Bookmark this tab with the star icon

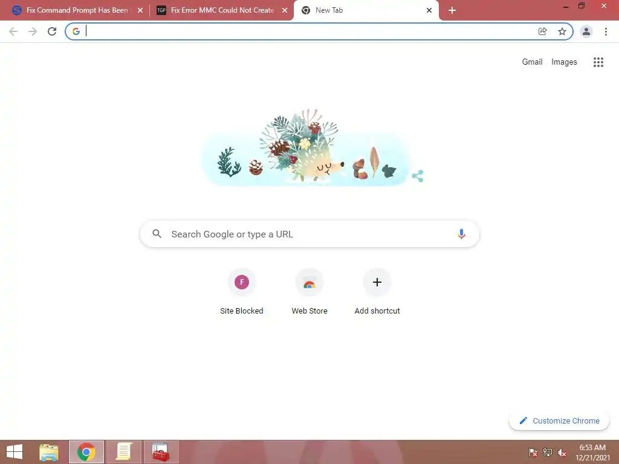(x=562, y=31)
